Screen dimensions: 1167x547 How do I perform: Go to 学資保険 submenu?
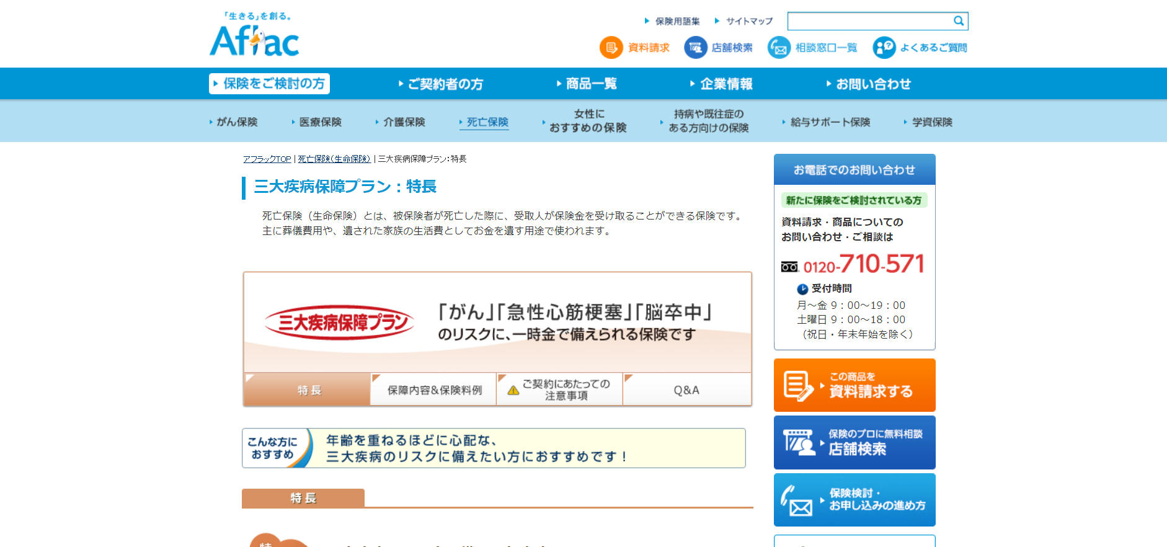pyautogui.click(x=928, y=122)
